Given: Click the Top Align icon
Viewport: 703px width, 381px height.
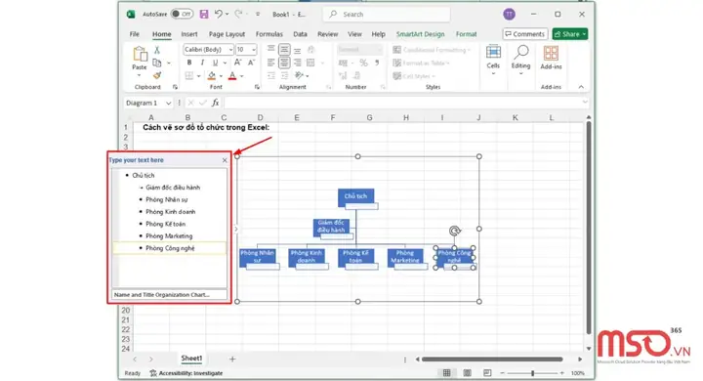Looking at the screenshot, I should (x=271, y=50).
